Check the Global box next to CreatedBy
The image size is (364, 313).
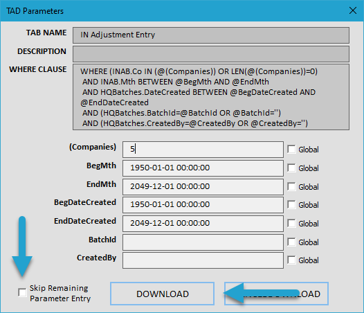point(291,260)
